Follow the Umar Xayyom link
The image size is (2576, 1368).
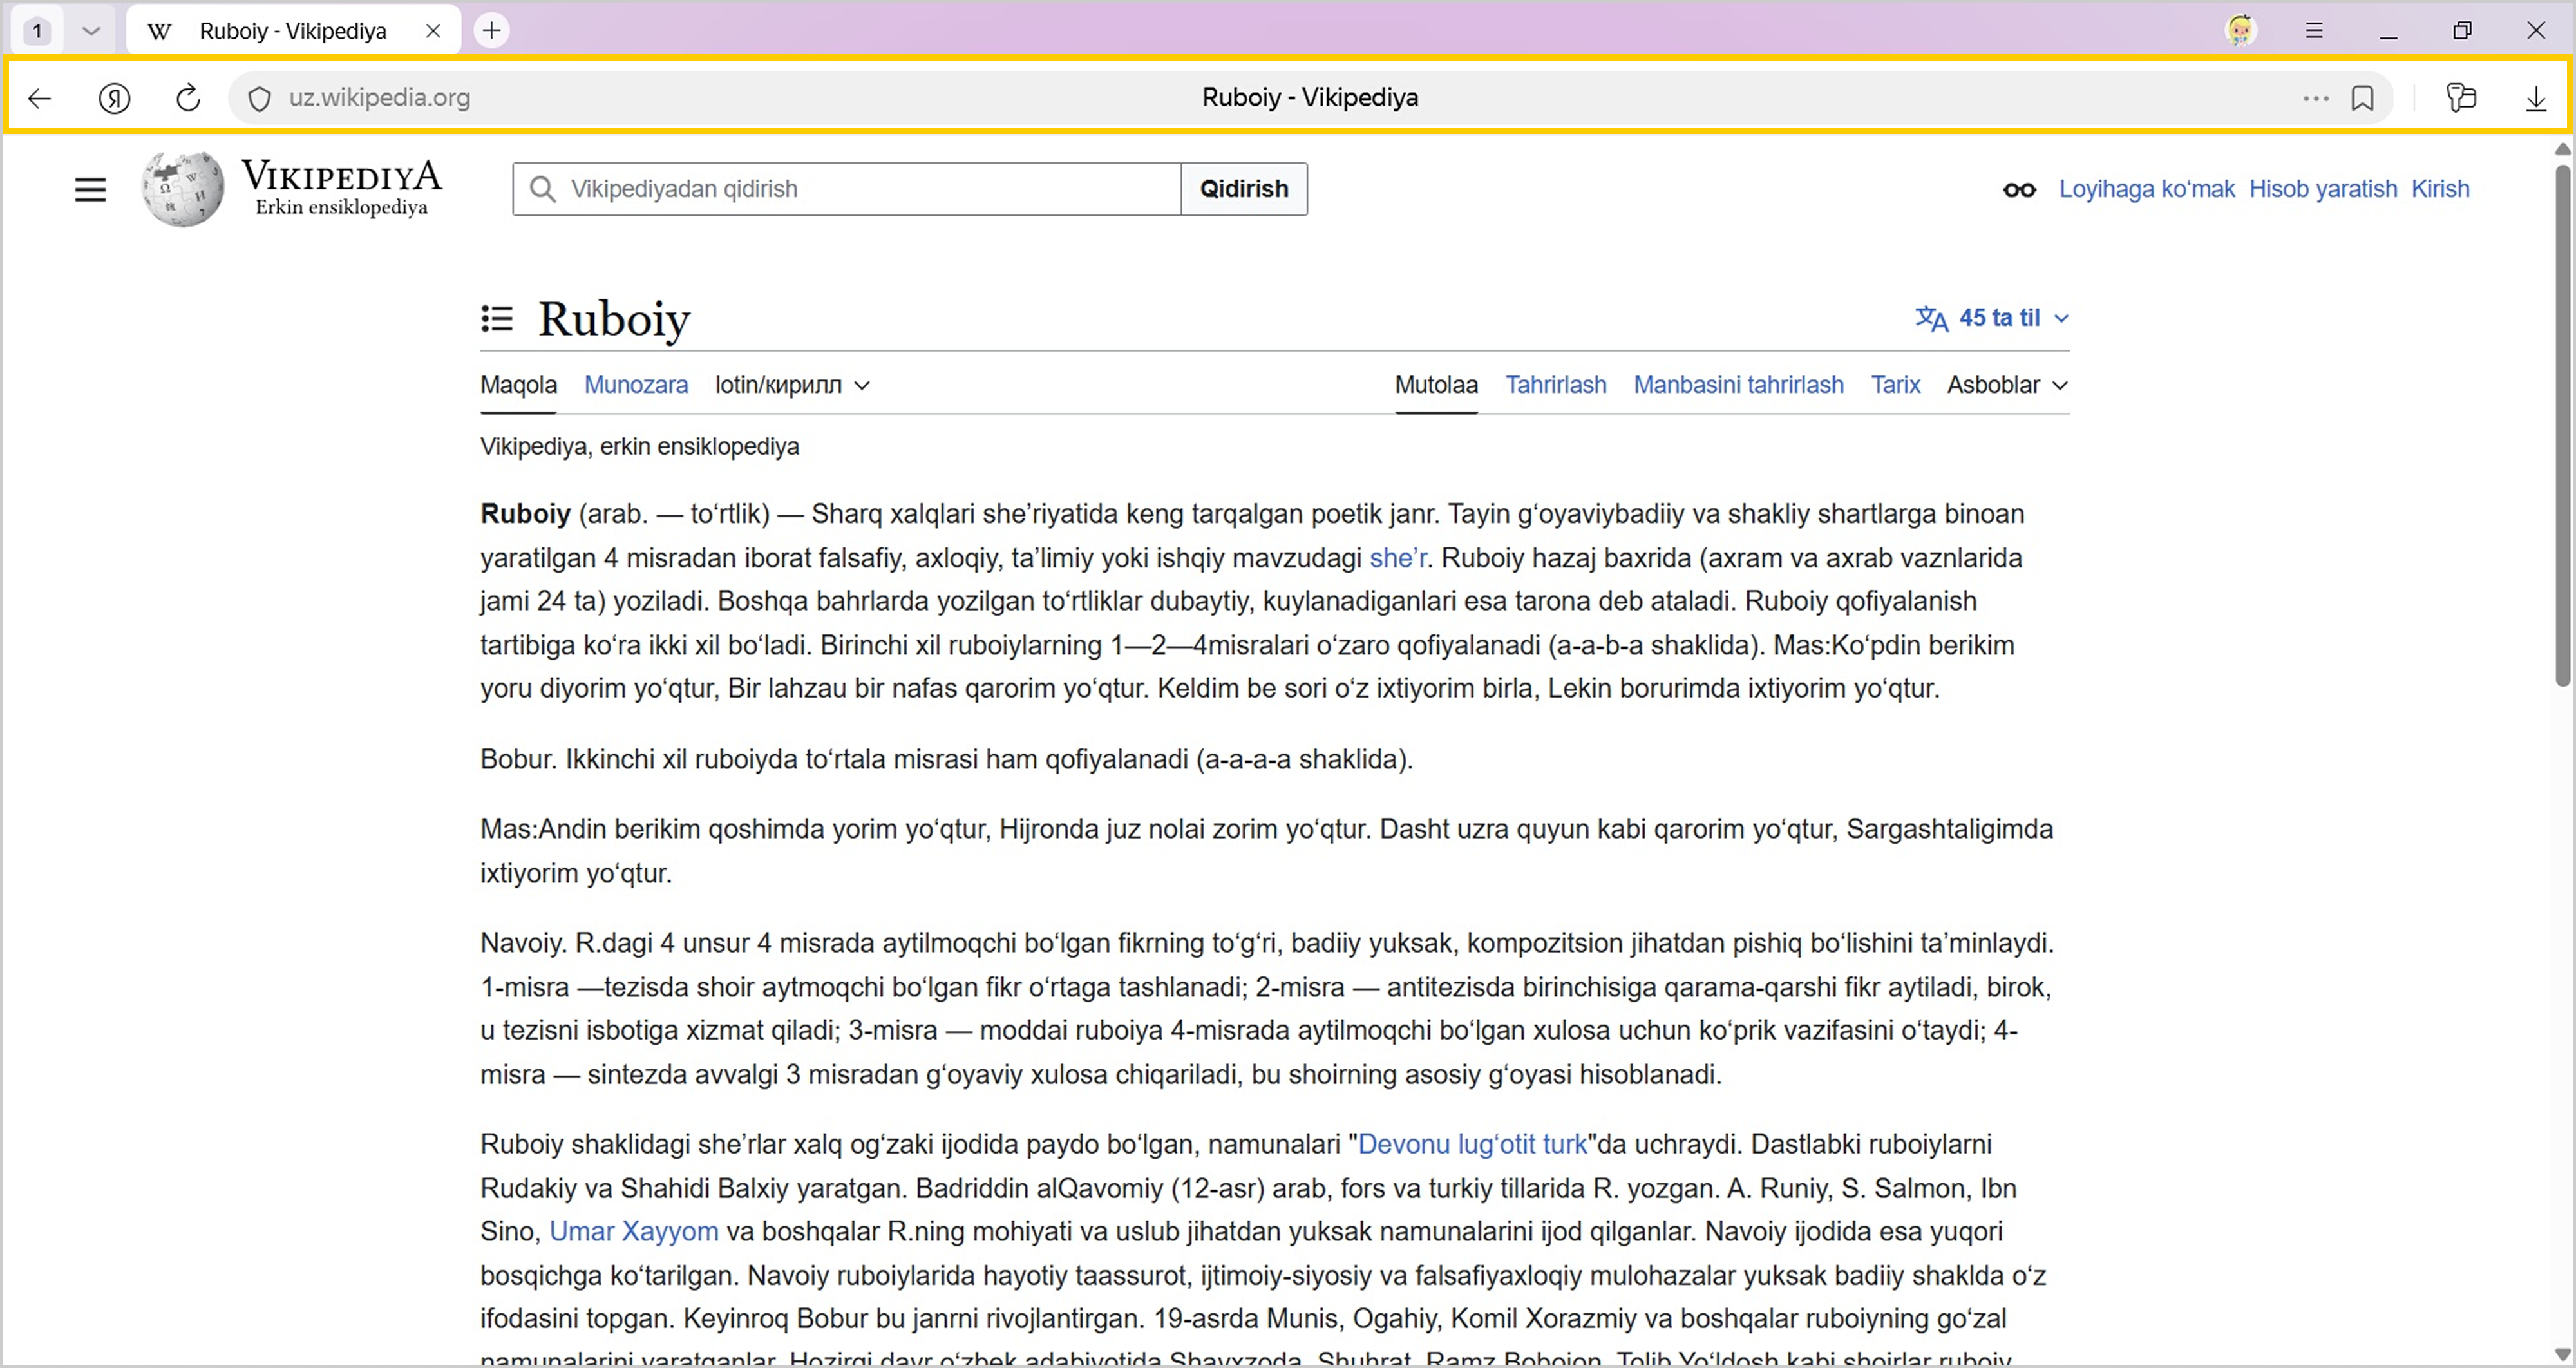pyautogui.click(x=634, y=1231)
